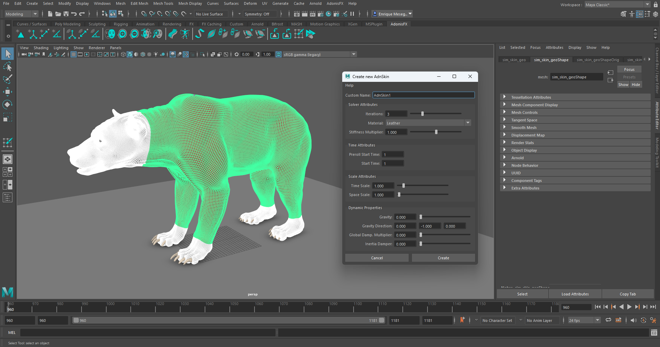Click the open scene folder icon
This screenshot has height=347, width=660.
[x=58, y=14]
